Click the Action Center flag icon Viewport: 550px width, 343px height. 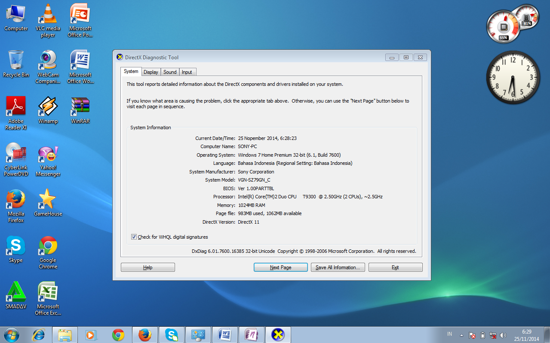click(472, 335)
